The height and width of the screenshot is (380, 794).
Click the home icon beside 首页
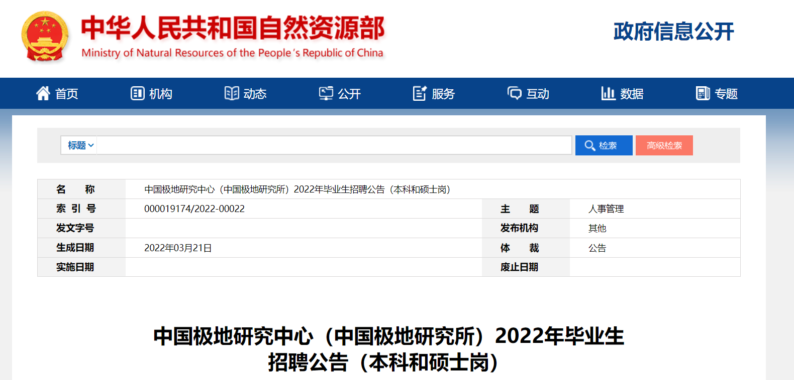click(x=43, y=93)
